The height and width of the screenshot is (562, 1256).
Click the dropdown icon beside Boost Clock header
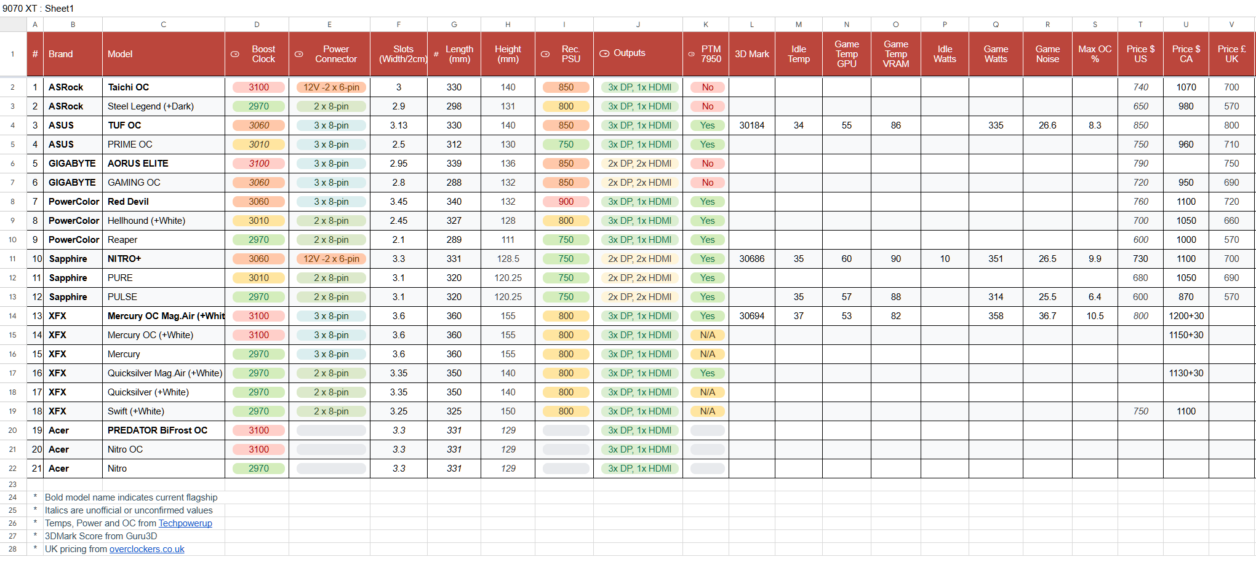[234, 54]
